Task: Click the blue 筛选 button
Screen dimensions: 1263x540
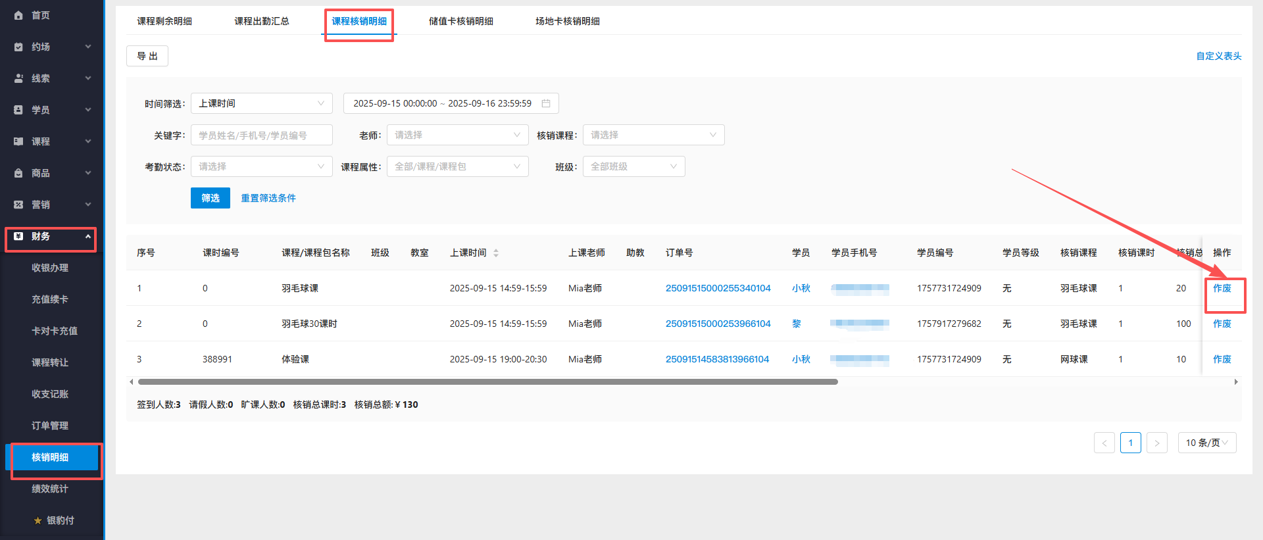Action: (x=210, y=198)
